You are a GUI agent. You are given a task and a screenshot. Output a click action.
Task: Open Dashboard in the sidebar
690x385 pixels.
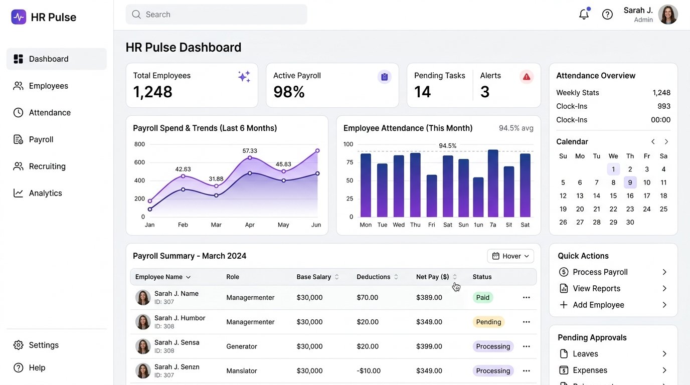(x=57, y=59)
